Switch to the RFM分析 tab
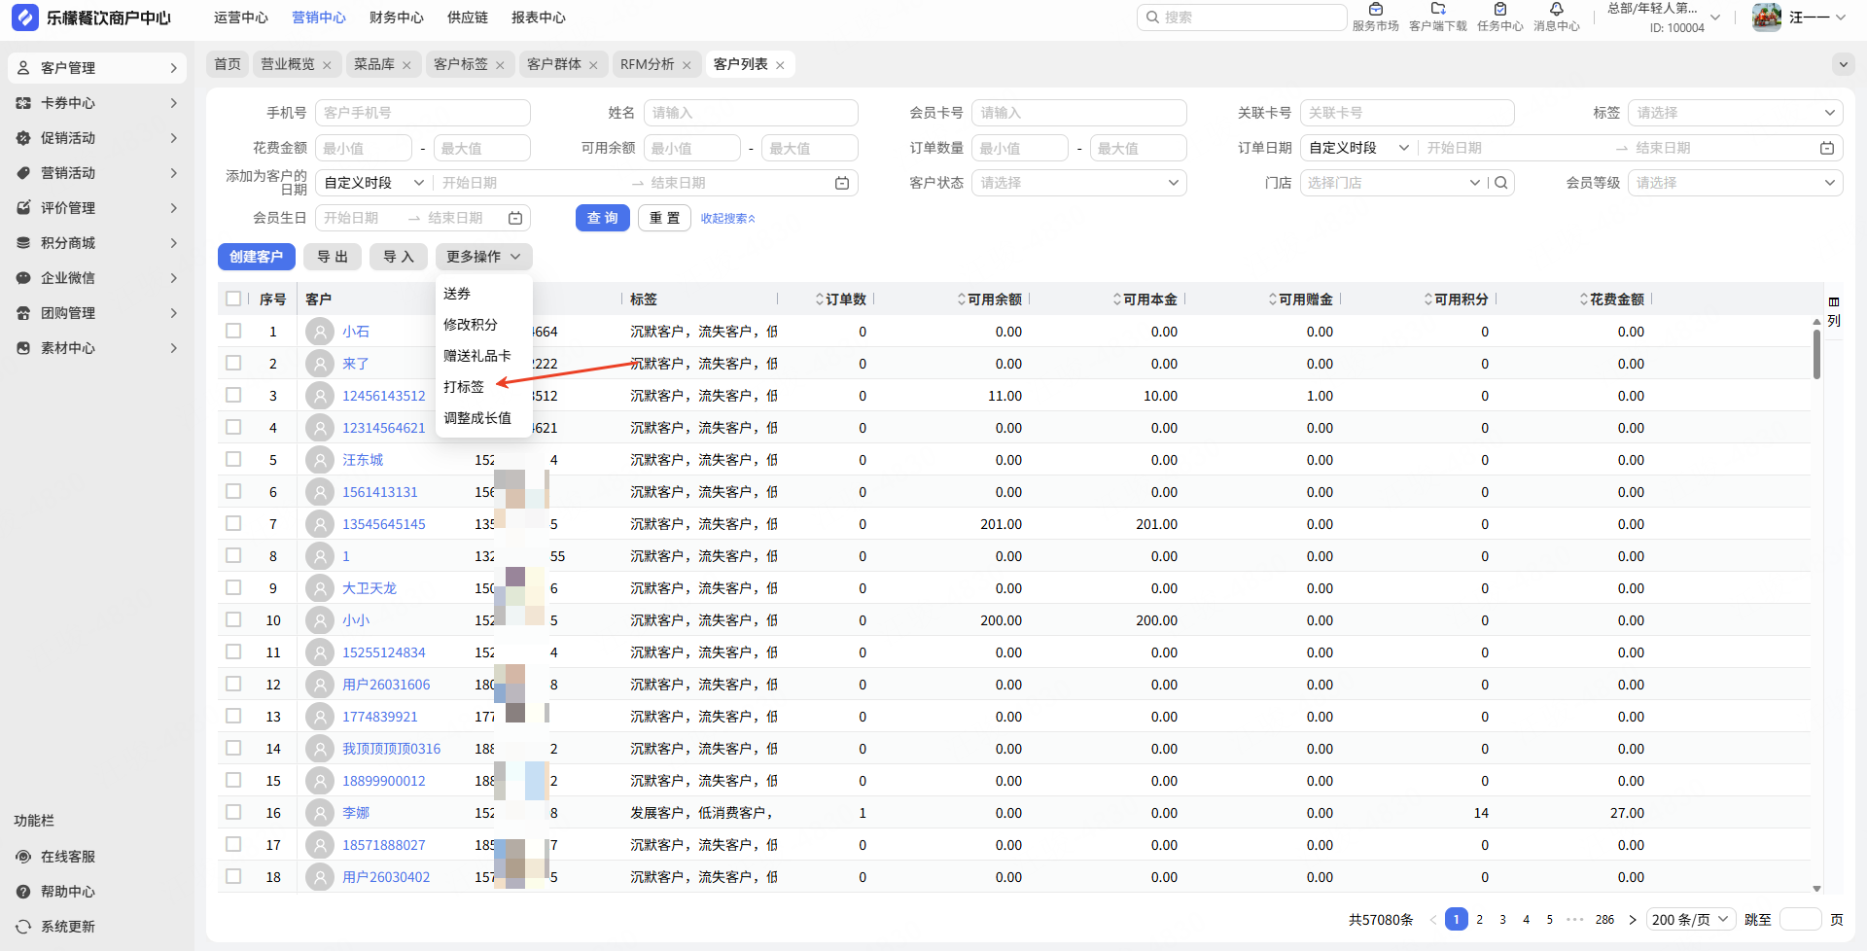 pyautogui.click(x=648, y=64)
